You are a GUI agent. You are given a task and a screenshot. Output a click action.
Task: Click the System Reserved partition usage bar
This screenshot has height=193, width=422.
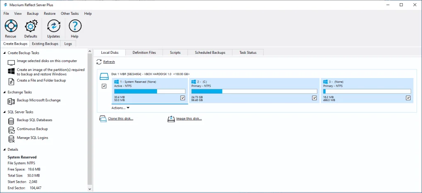click(150, 92)
